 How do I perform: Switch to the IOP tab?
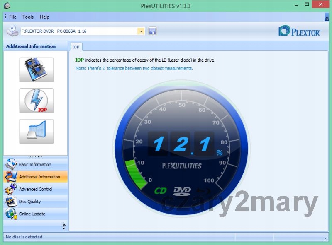tap(76, 47)
